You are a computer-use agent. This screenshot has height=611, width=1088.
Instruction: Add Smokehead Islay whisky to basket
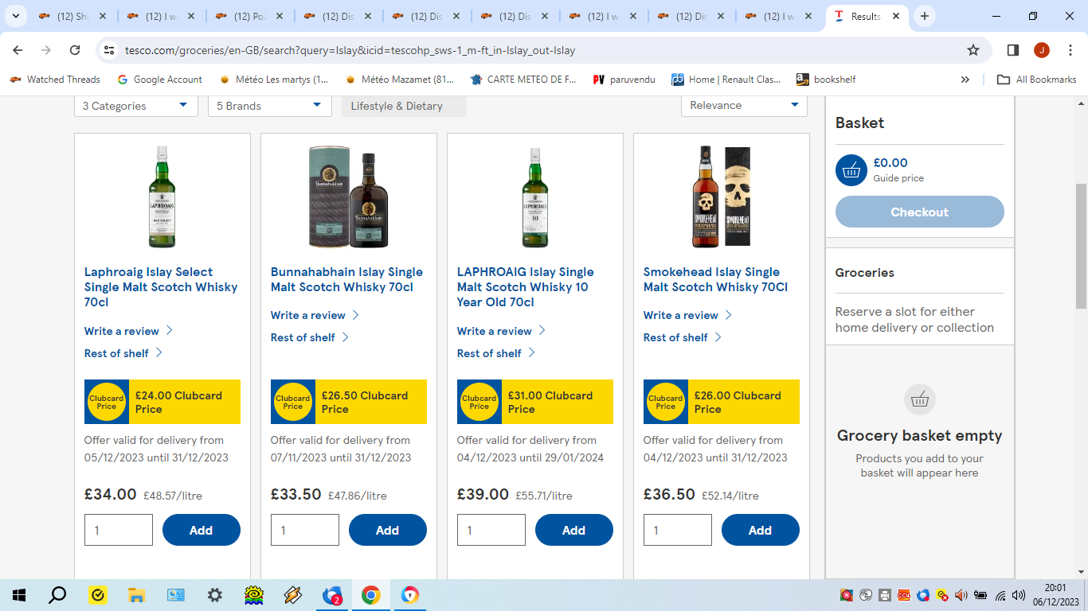point(760,530)
